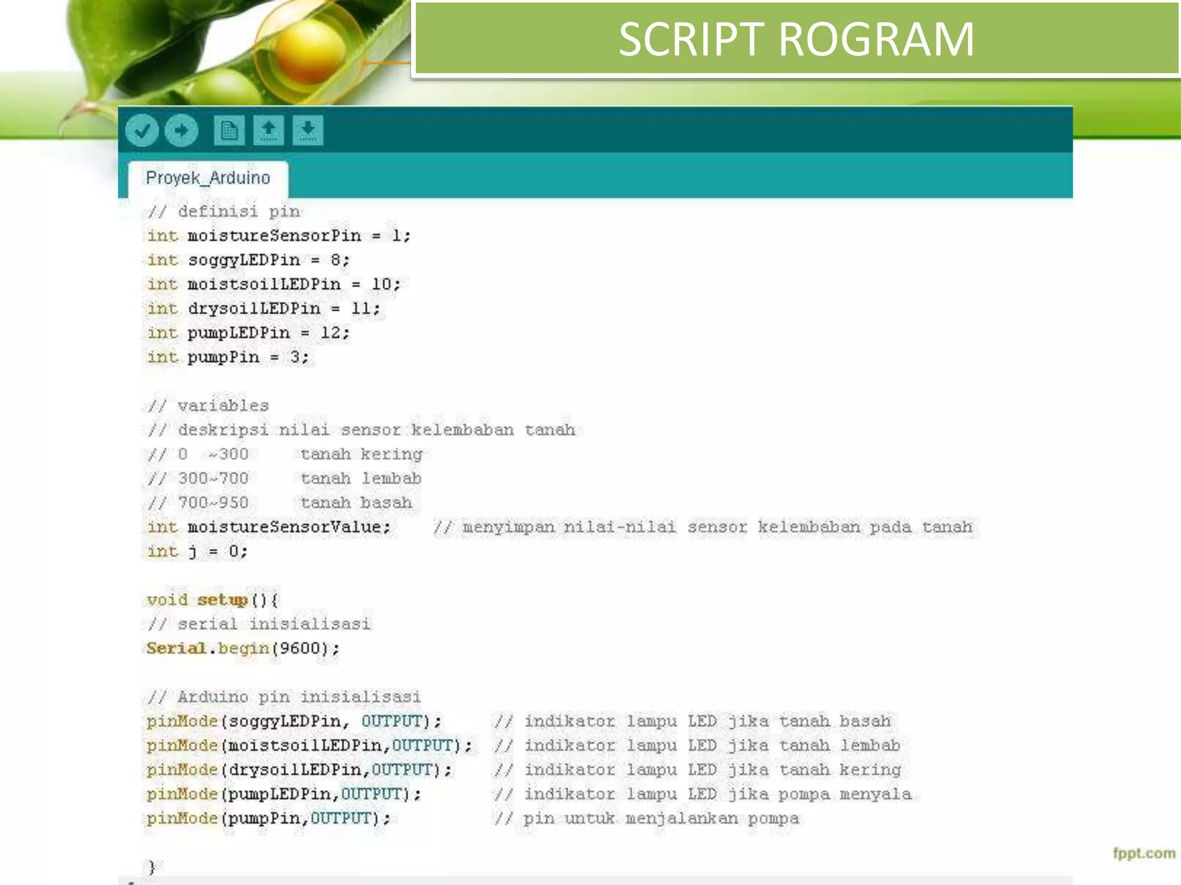Create a new sketch with New icon

point(229,130)
